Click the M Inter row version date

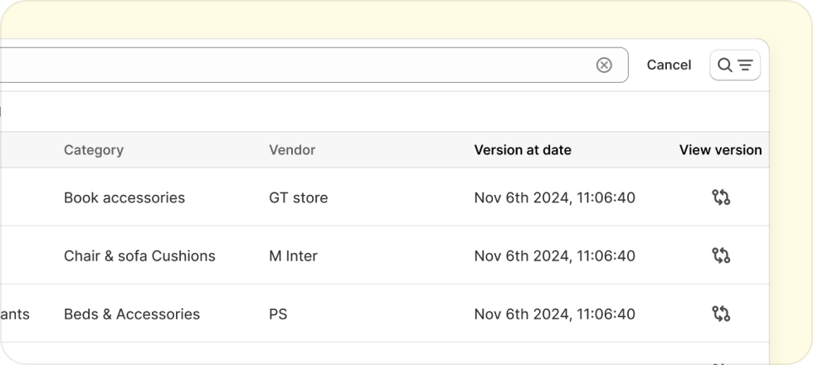tap(554, 255)
